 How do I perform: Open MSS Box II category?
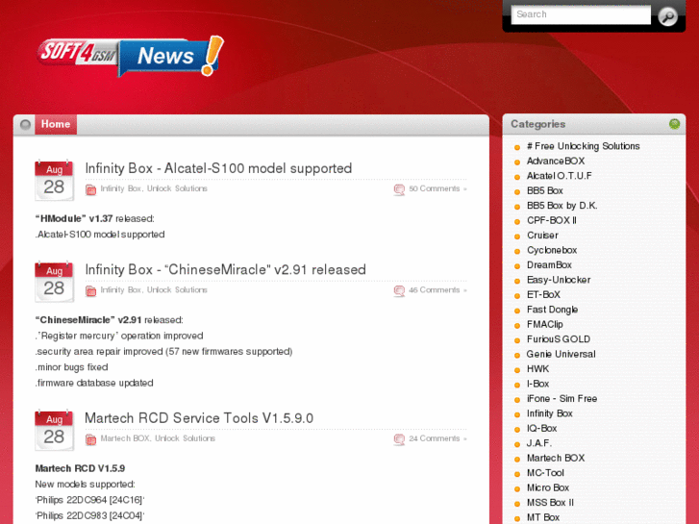pyautogui.click(x=550, y=503)
